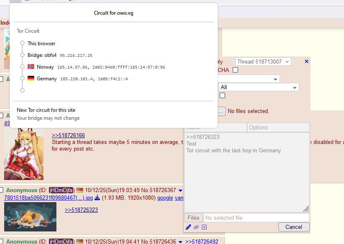Click the Files button in quick reply
This screenshot has height=244, width=344.
coord(193,218)
